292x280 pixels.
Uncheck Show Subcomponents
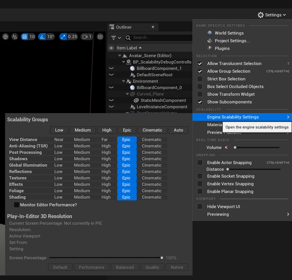(x=200, y=102)
